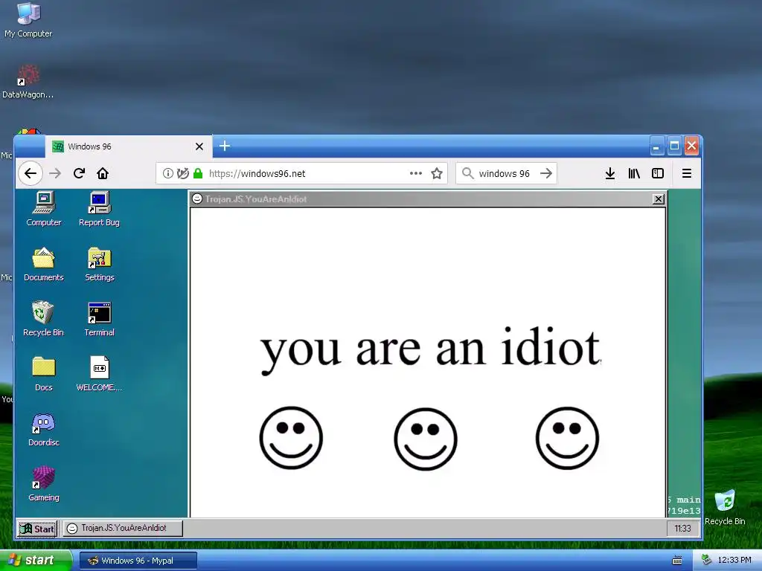Open My Computer on the XP desktop
Screen dimensions: 762x571
28,20
